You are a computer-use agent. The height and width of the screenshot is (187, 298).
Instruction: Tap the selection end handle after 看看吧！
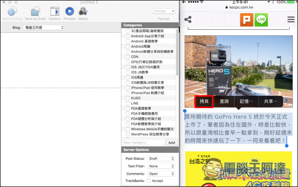click(287, 146)
